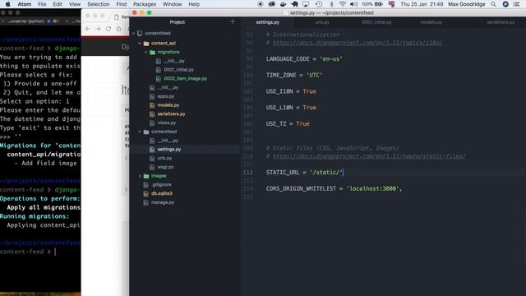526x296 pixels.
Task: Click the USE_TZ = True line
Action: [288, 124]
